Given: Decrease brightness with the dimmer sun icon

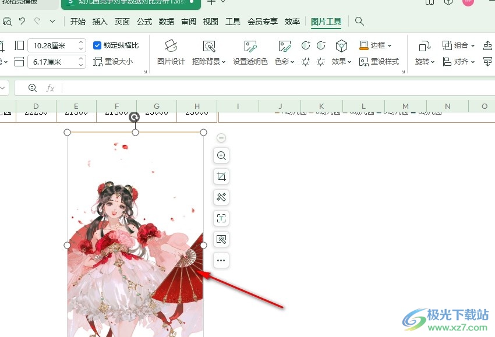Looking at the screenshot, I should tap(321, 62).
